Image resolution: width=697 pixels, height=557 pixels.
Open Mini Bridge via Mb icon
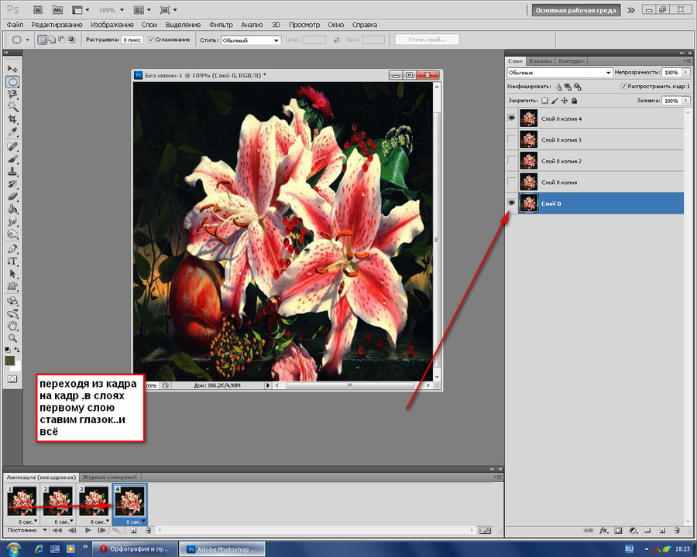[x=57, y=10]
